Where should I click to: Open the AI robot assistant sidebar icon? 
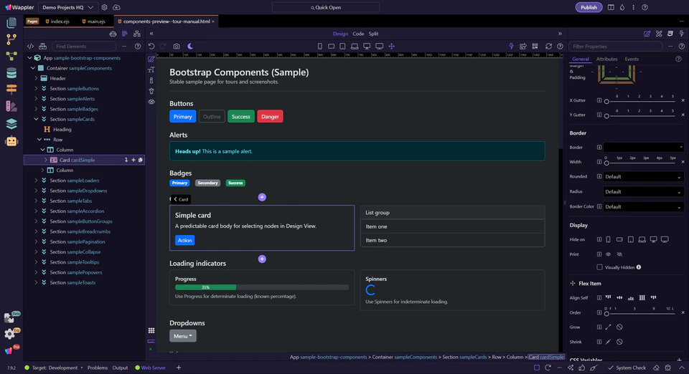coord(11,141)
